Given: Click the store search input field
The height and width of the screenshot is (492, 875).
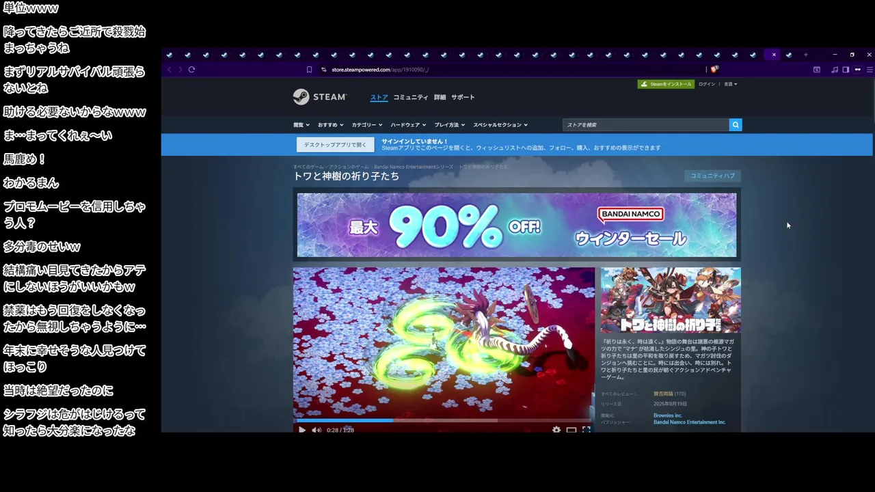Looking at the screenshot, I should (646, 124).
